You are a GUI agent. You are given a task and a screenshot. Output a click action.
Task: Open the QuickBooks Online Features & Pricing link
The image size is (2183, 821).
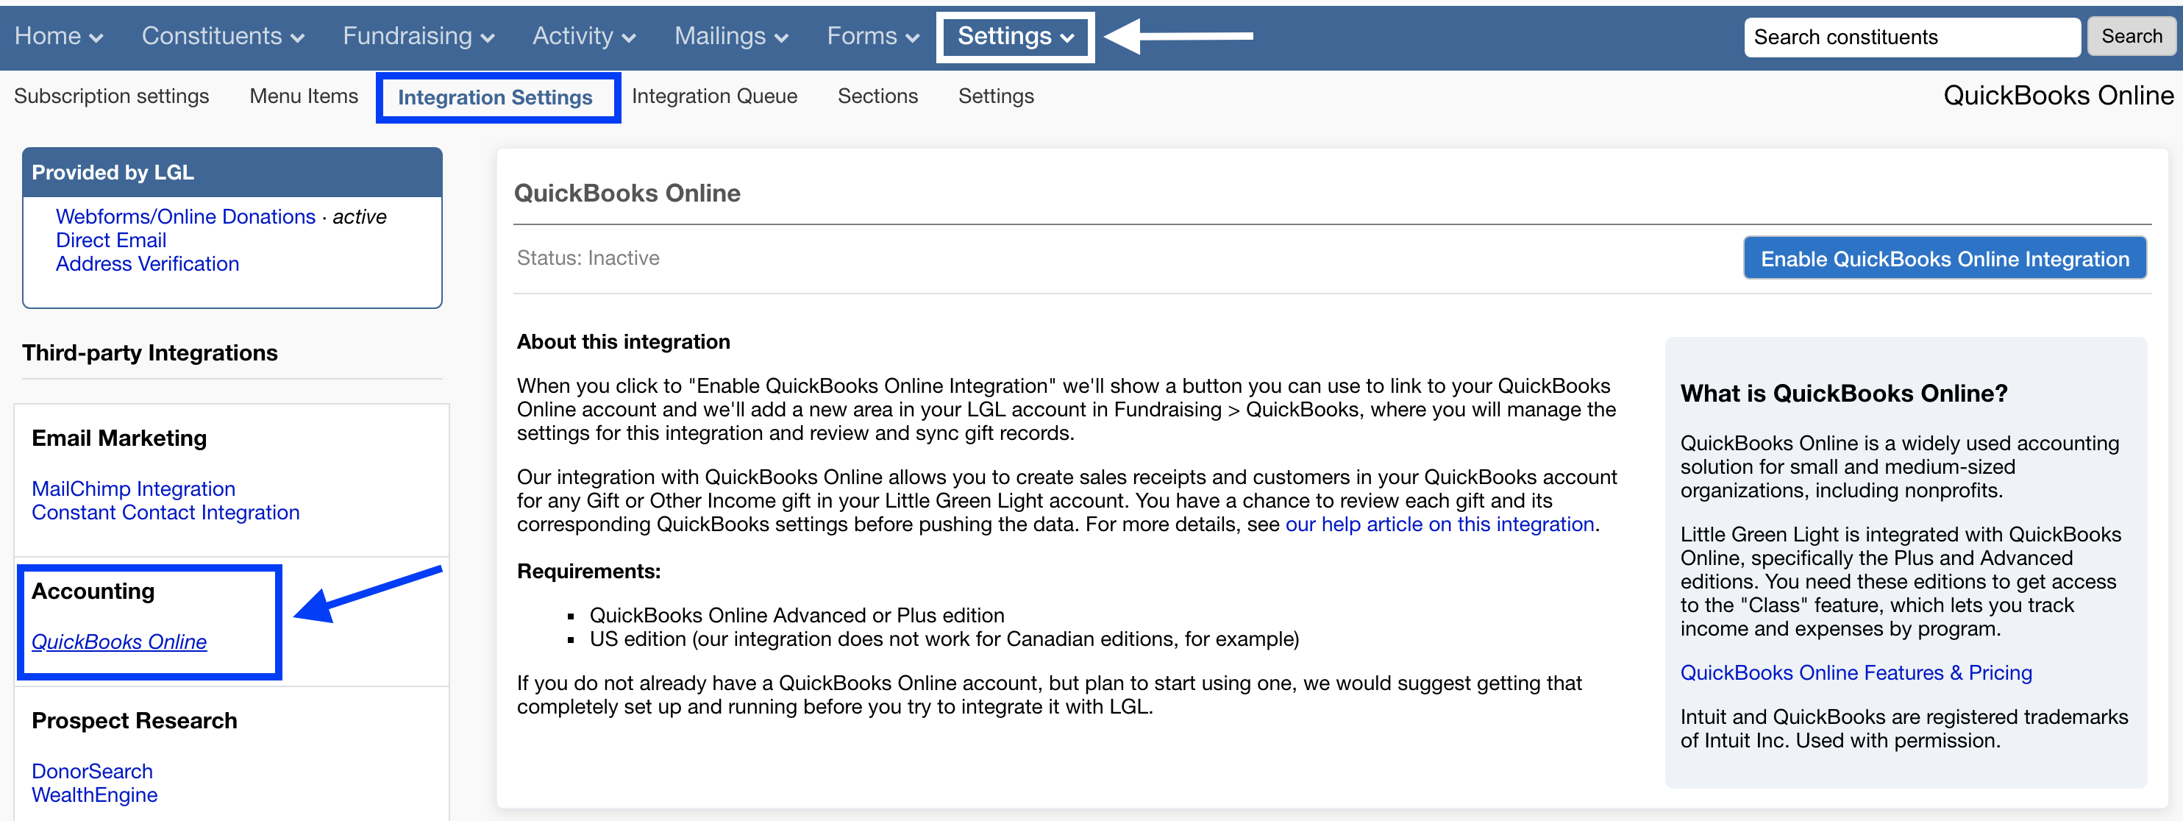click(1855, 672)
